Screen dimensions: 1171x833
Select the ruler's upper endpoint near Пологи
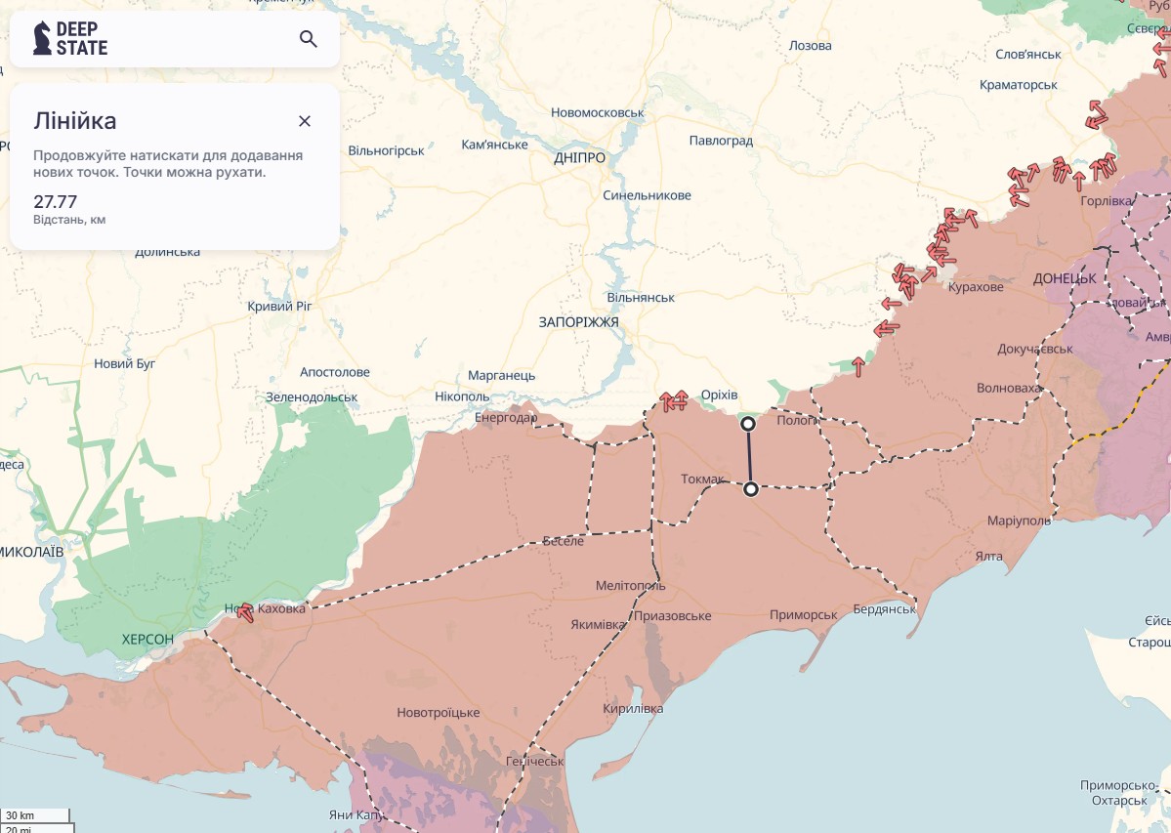click(748, 424)
